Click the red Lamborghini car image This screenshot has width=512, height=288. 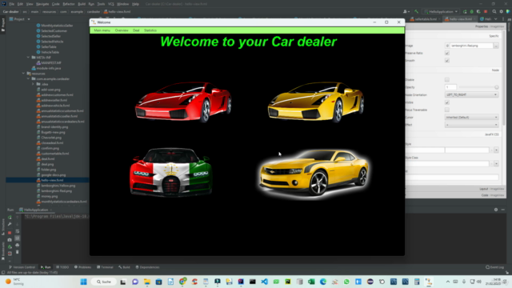coord(183,102)
